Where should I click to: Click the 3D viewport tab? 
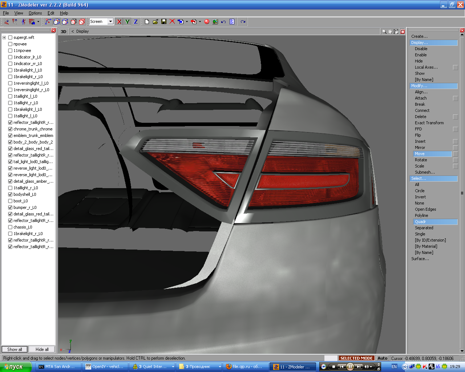pos(64,32)
